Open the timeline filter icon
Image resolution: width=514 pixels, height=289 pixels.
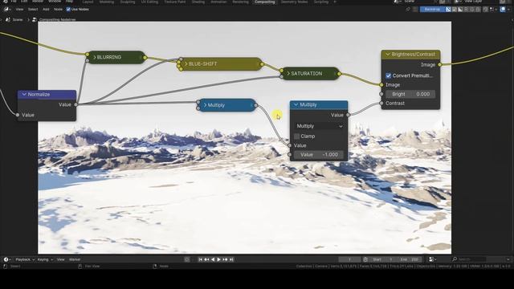[x=432, y=259]
